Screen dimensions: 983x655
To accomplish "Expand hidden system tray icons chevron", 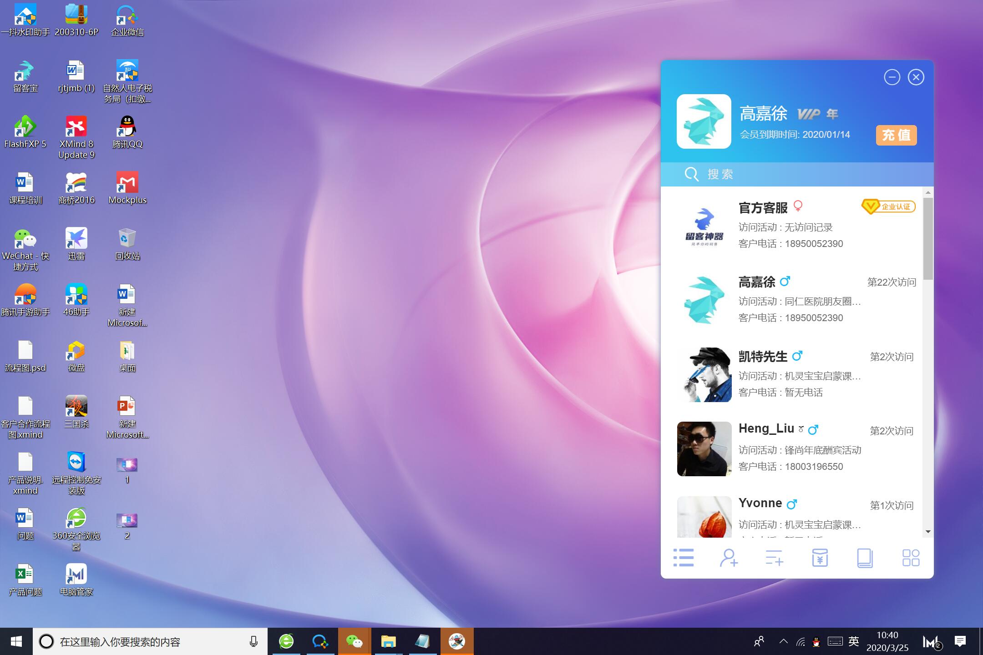I will pos(783,641).
